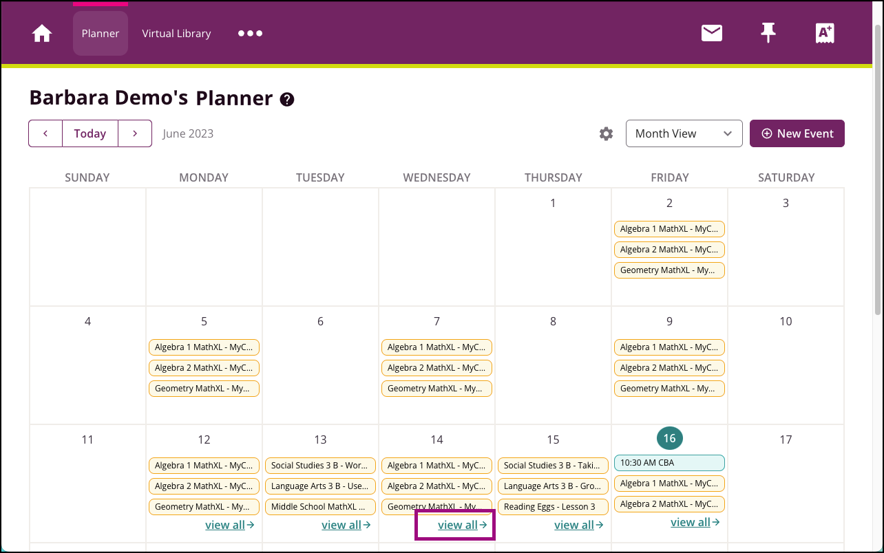The image size is (884, 553).
Task: Open the ellipsis menu in the navigation bar
Action: 249,33
